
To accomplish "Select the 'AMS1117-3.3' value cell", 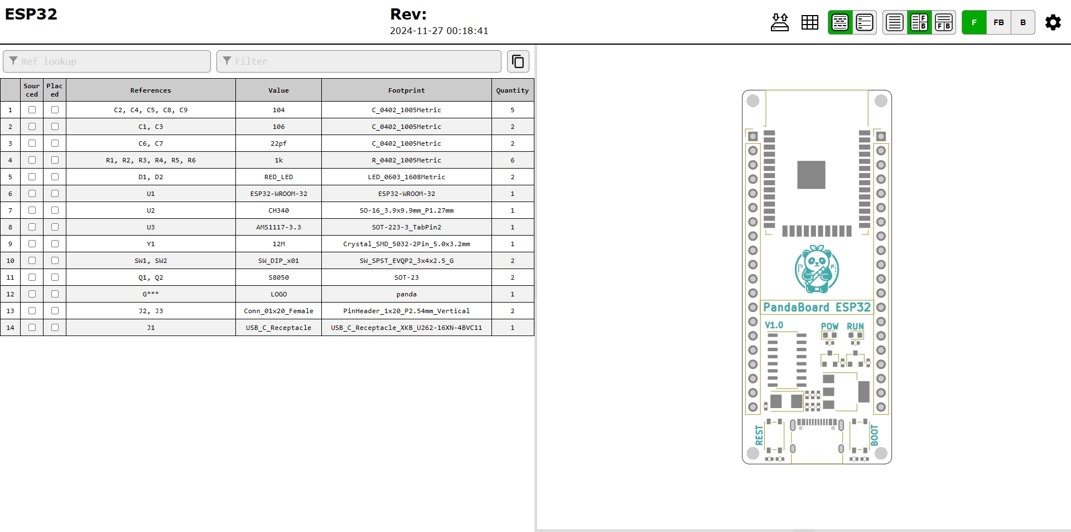I will pos(278,227).
